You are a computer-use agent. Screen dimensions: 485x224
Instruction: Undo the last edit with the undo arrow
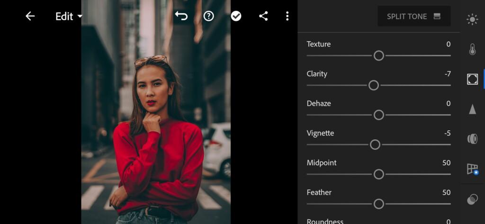181,16
